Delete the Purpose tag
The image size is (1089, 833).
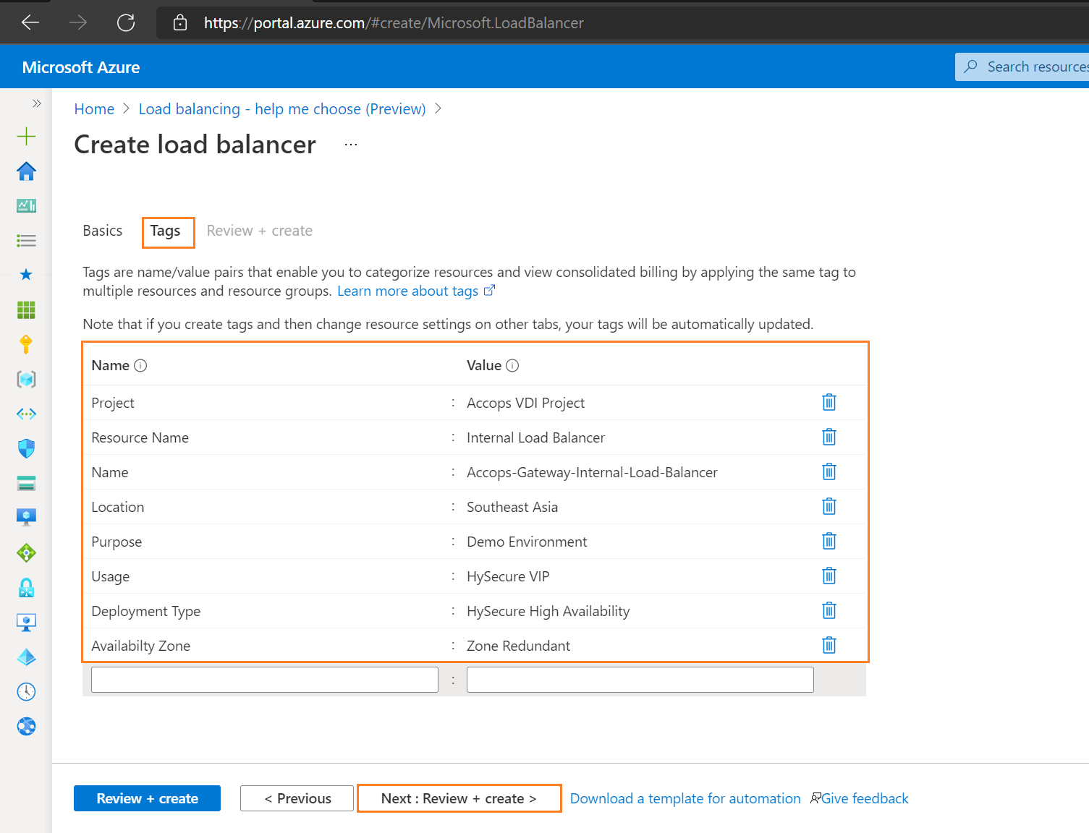tap(829, 541)
